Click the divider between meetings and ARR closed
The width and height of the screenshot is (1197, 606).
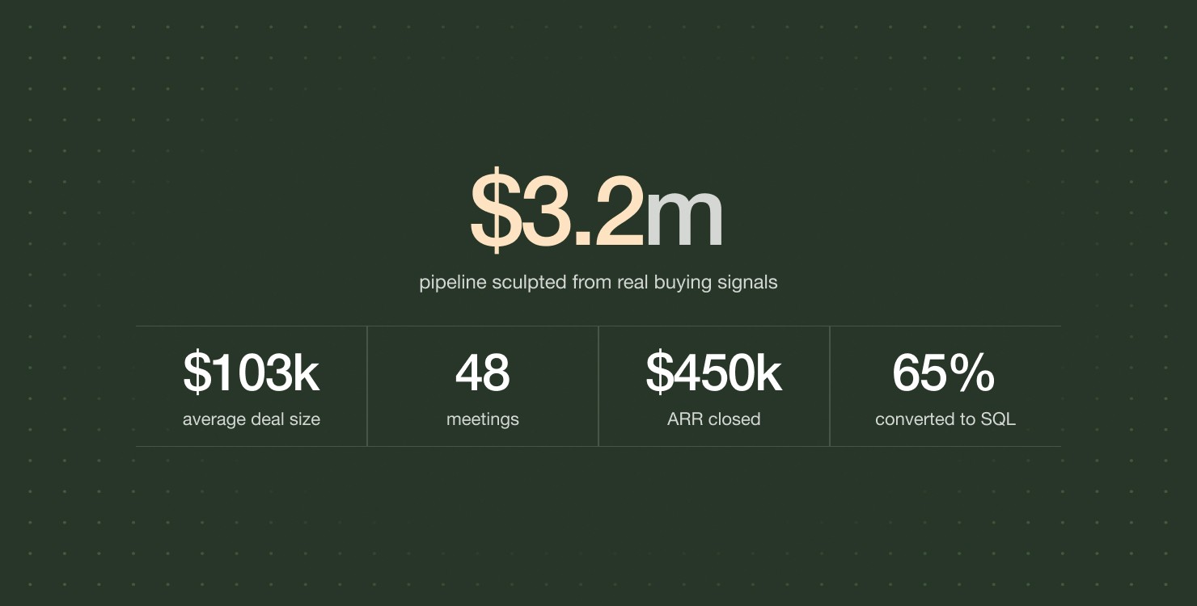(598, 386)
